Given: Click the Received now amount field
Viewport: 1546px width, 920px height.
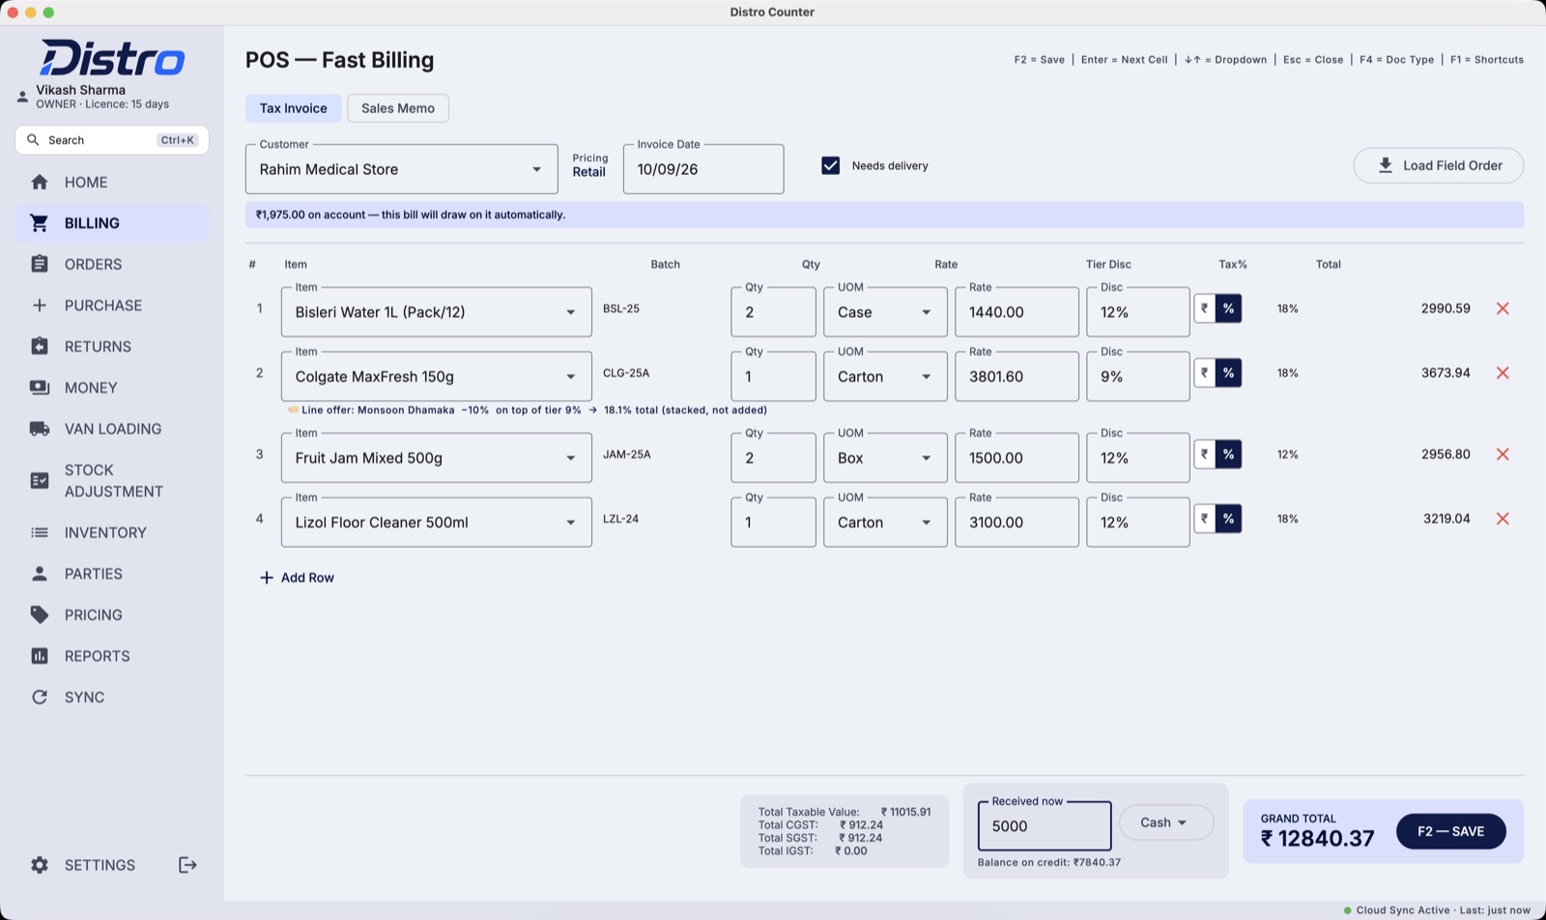Looking at the screenshot, I should (x=1045, y=826).
